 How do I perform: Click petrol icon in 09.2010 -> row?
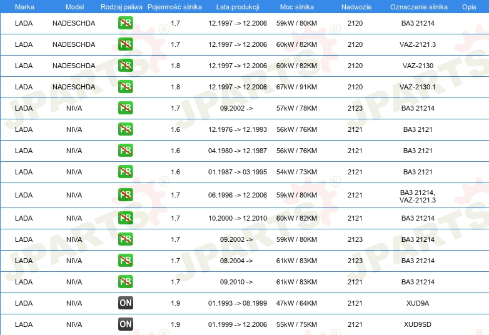(125, 281)
